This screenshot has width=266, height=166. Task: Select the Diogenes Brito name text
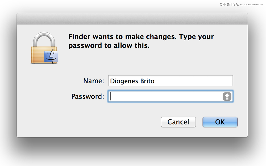point(132,81)
